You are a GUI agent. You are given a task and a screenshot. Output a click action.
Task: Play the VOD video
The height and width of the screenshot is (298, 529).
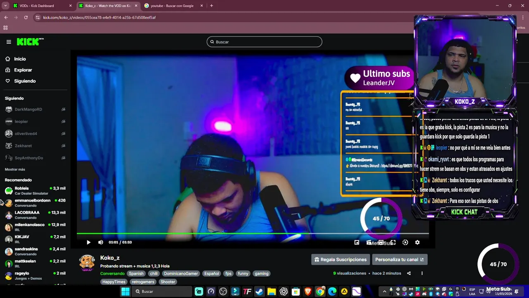[88, 242]
